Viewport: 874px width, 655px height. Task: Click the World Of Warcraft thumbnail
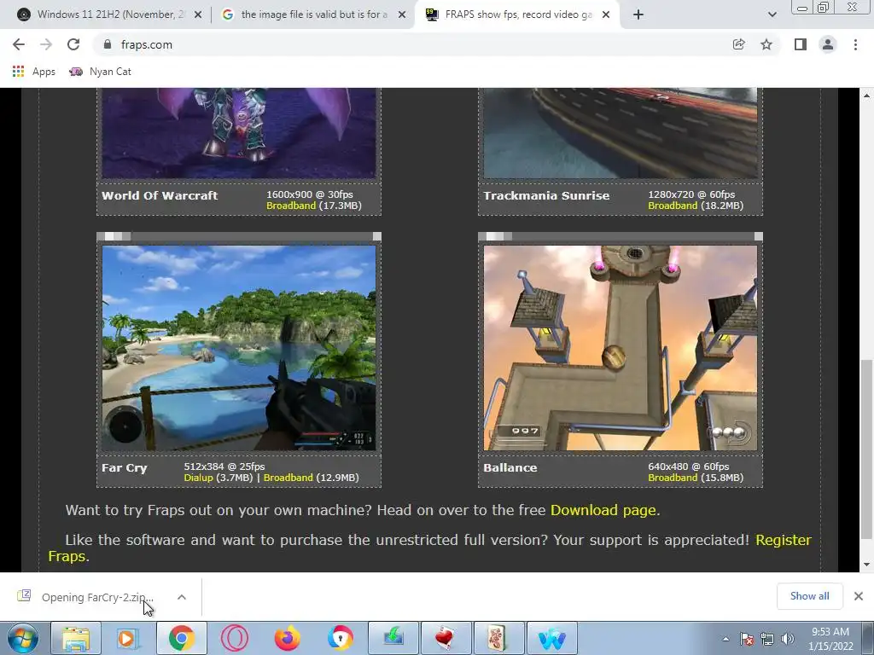coord(239,132)
